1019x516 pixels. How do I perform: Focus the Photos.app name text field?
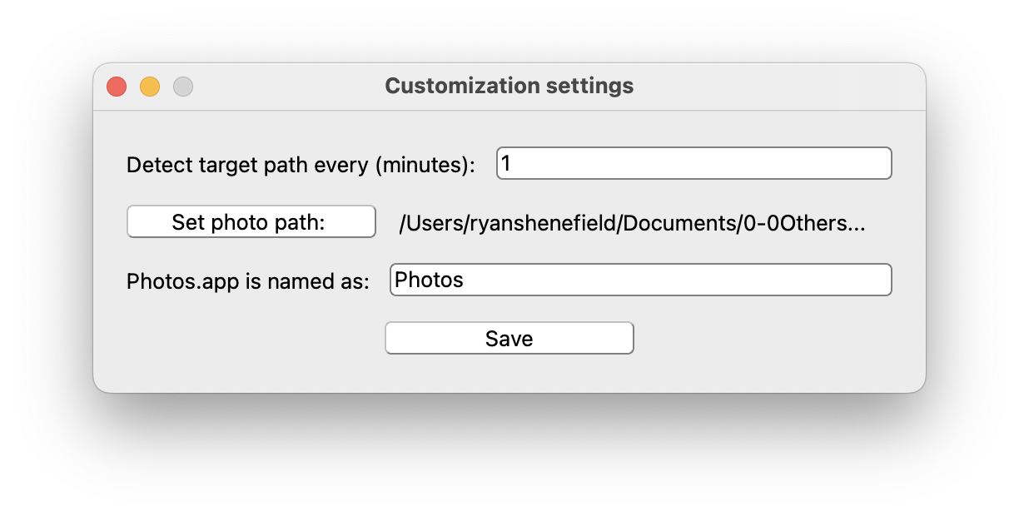[640, 280]
